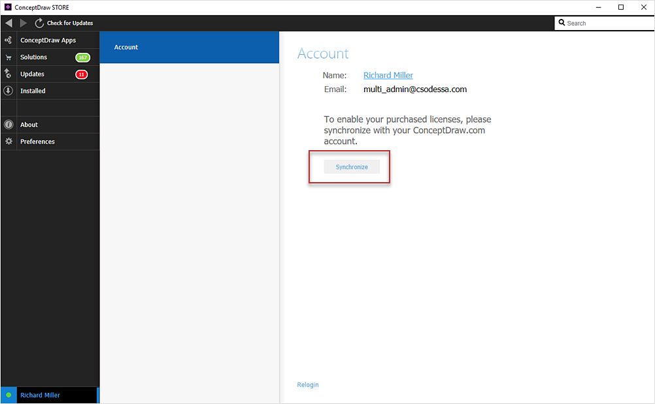Click the Account page heading

pos(322,54)
